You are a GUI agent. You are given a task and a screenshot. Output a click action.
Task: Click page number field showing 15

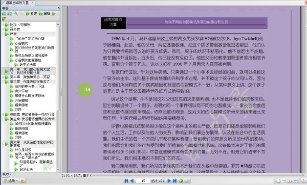click(143, 181)
